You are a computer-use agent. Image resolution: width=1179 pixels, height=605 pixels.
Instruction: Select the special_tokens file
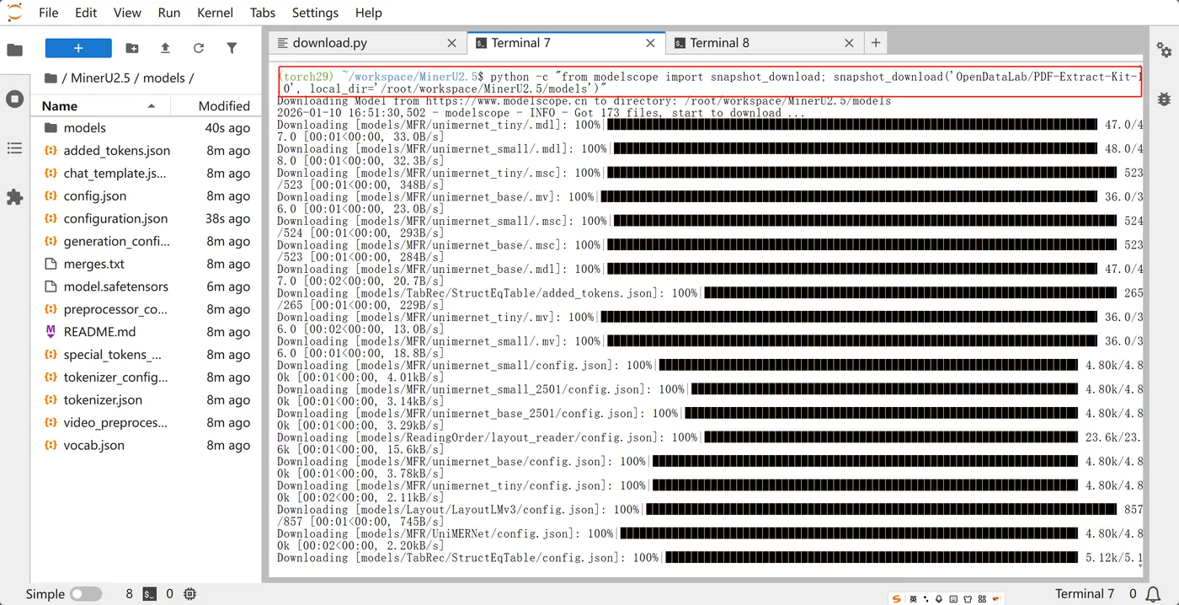146,355
